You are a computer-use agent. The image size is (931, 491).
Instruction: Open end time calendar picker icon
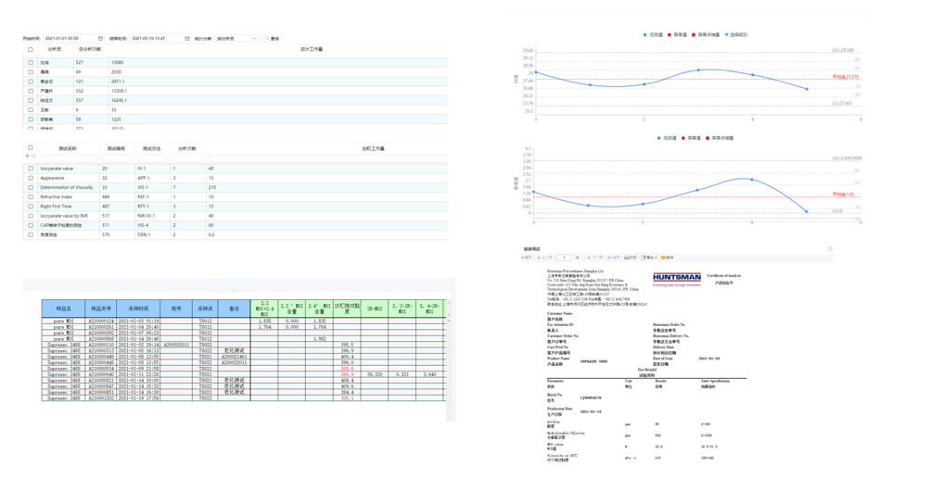187,39
